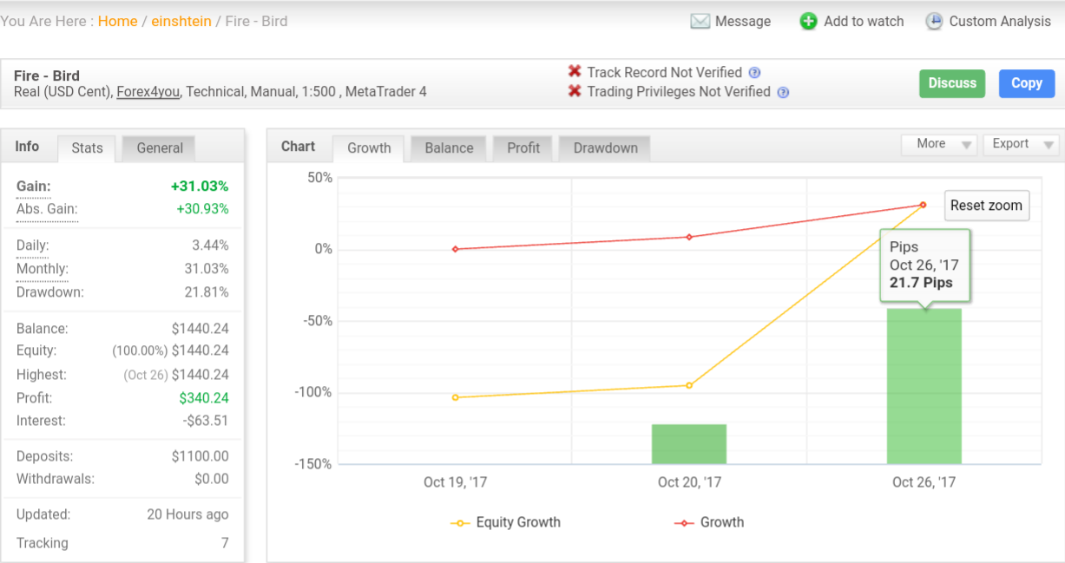Click the Message envelope icon
This screenshot has height=563, width=1065.
tap(700, 22)
